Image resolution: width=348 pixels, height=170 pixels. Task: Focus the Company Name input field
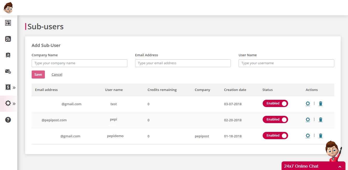pyautogui.click(x=79, y=63)
